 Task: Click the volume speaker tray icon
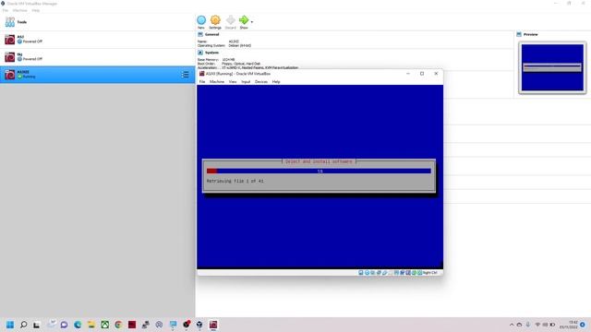545,325
